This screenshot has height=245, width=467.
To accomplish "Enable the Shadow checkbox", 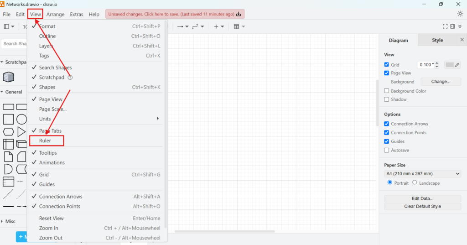I will (387, 99).
